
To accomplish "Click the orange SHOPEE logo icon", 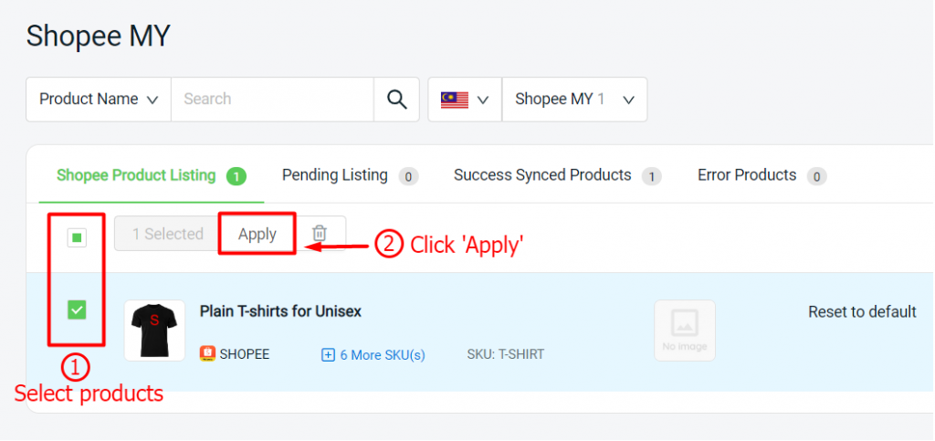I will pyautogui.click(x=207, y=354).
